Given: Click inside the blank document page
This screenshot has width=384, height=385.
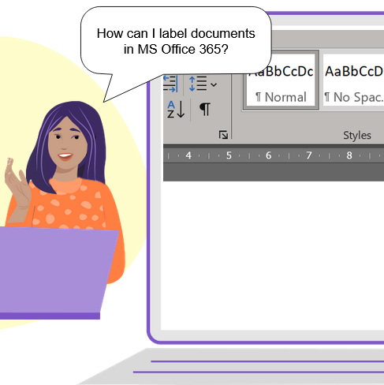Looking at the screenshot, I should pyautogui.click(x=272, y=255).
